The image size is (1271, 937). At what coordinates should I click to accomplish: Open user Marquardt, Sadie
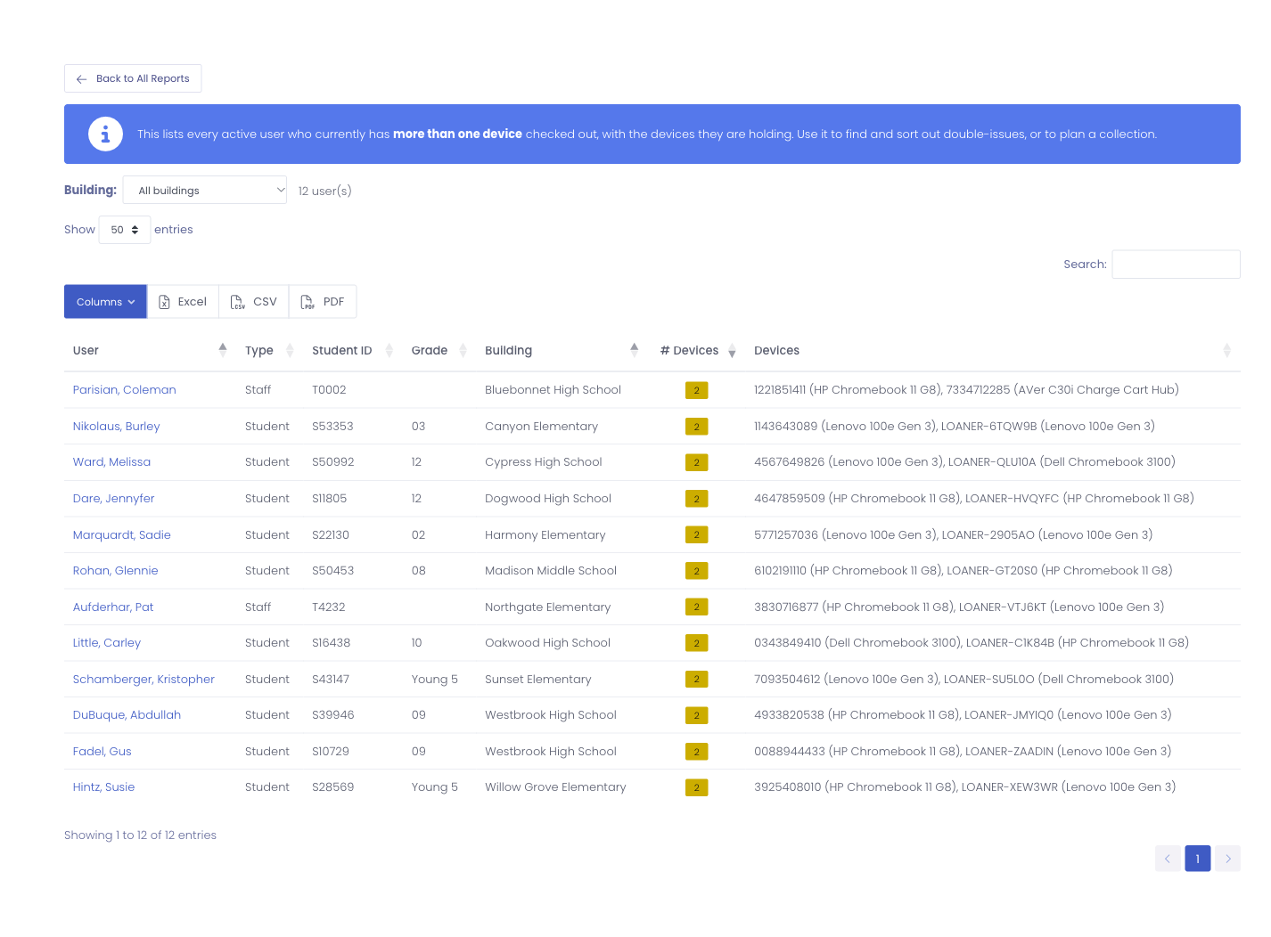click(x=122, y=535)
